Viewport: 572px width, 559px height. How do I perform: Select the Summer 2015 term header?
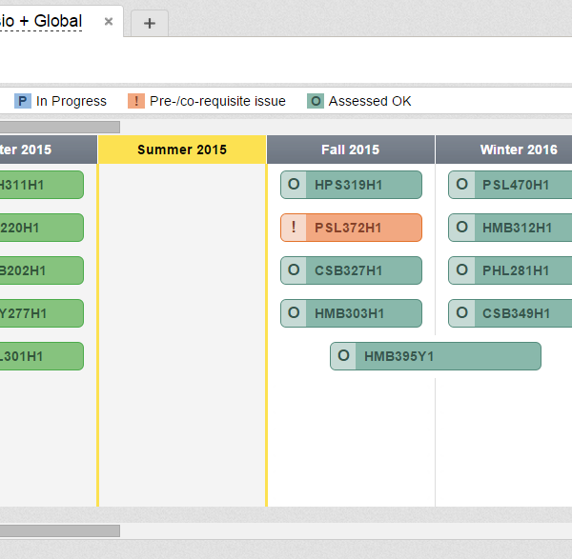[182, 150]
